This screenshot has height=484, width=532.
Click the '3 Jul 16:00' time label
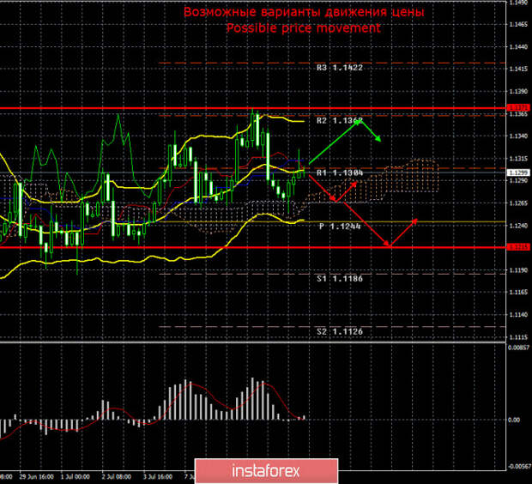tap(158, 477)
